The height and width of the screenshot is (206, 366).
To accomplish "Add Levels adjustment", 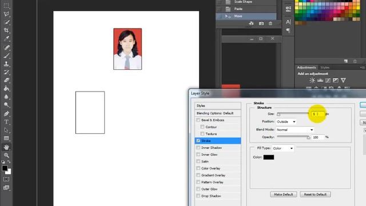I will [320, 80].
